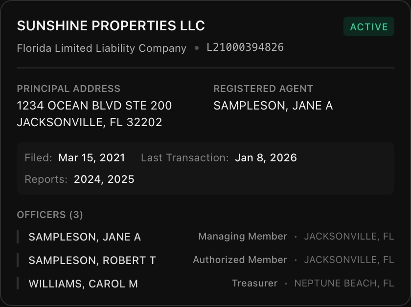
Task: Click the Authorized Member role label
Action: click(x=240, y=260)
